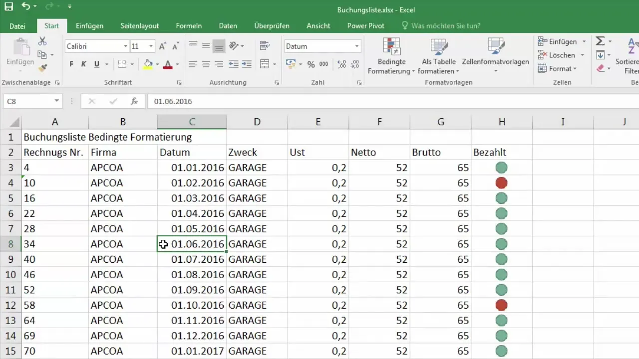Click the Ansicht tab

point(319,26)
